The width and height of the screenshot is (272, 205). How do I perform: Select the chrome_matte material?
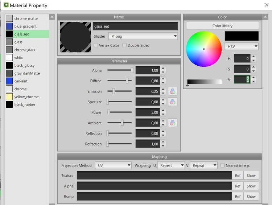point(27,19)
